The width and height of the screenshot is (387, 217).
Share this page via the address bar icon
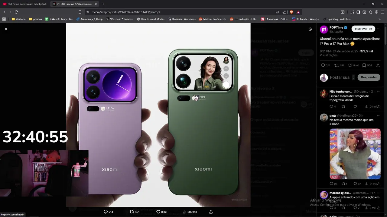pyautogui.click(x=284, y=12)
